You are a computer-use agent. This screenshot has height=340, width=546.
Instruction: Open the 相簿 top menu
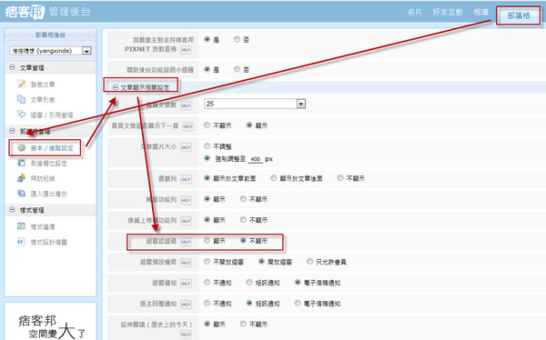[x=480, y=12]
